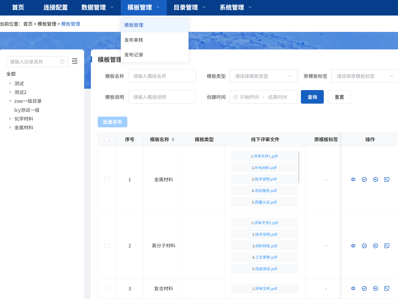Sort table by 模板名称 column arrows
The image size is (398, 299).
coord(173,139)
